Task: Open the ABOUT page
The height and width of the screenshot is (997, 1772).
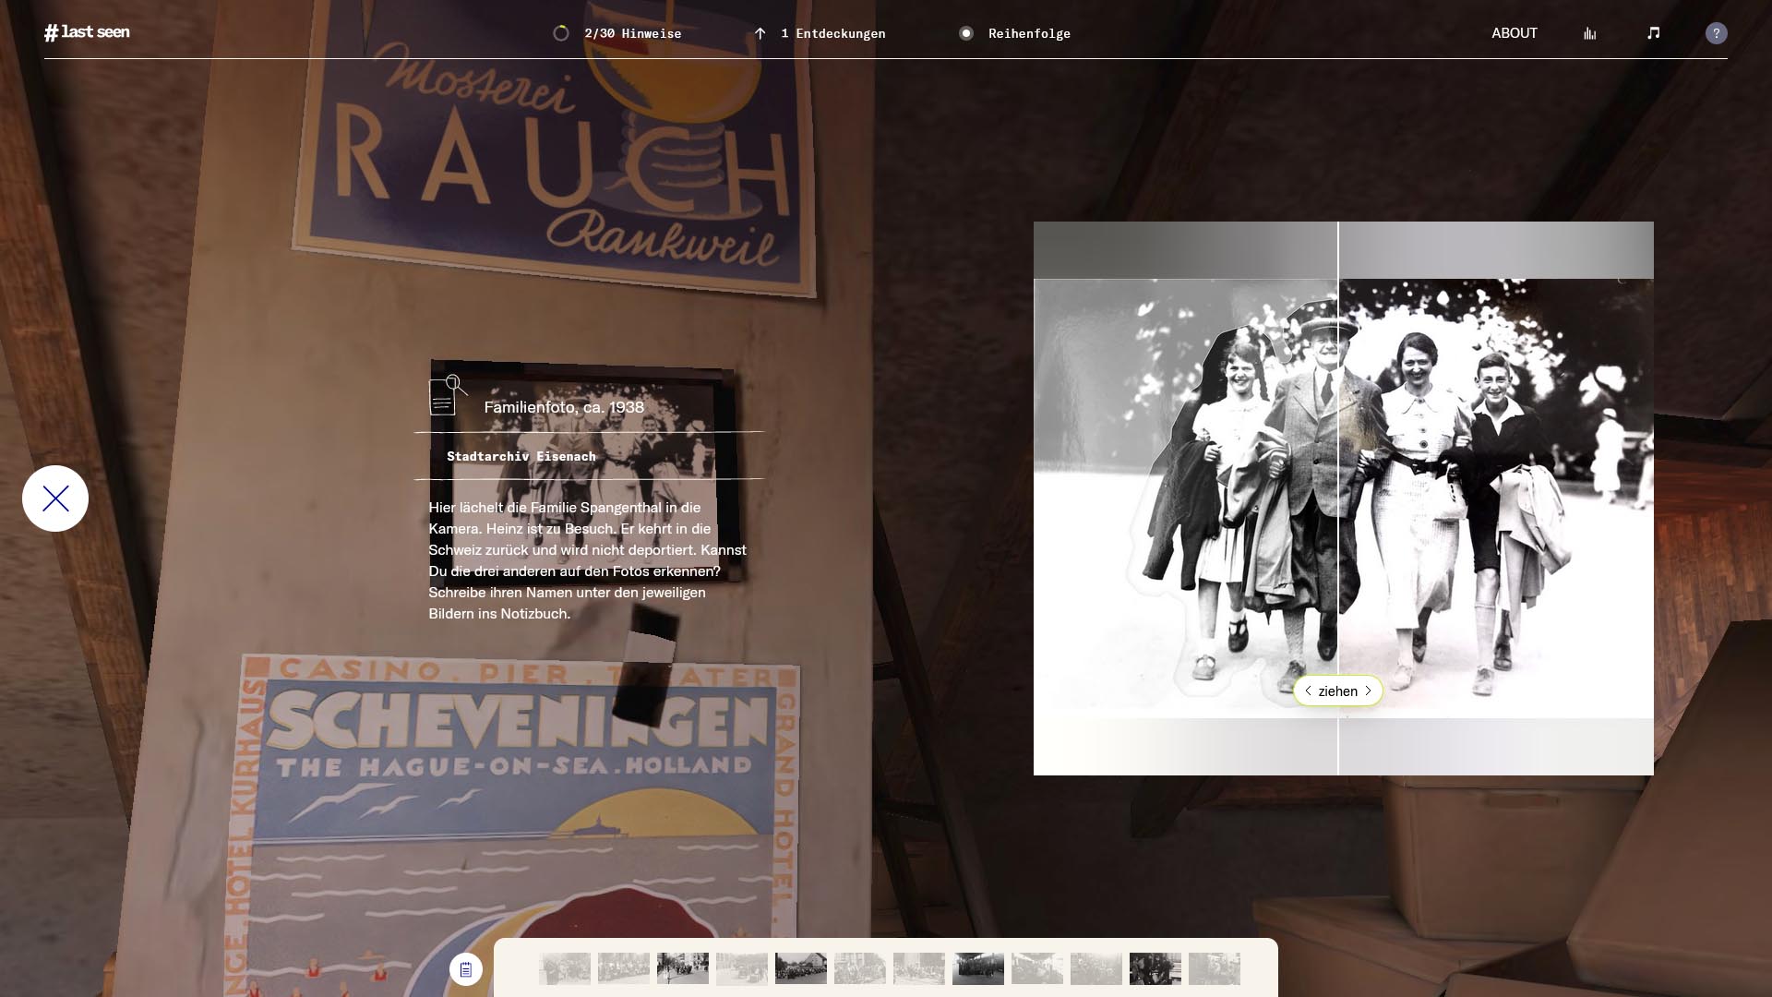Action: click(x=1515, y=33)
